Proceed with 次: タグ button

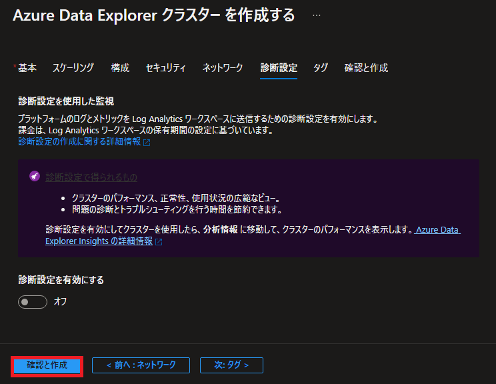coord(231,365)
